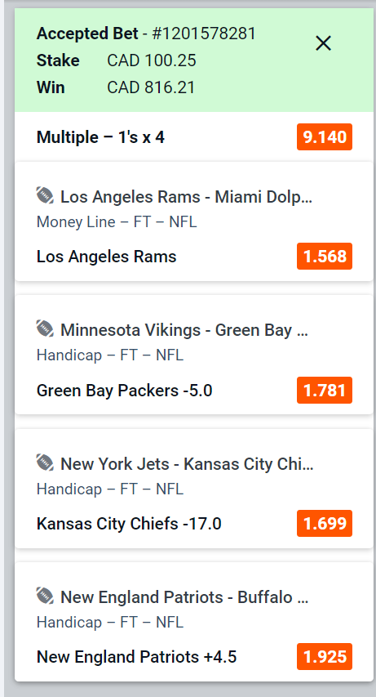This screenshot has width=376, height=697.
Task: Select the 9.140 multiple odds badge
Action: coord(325,137)
